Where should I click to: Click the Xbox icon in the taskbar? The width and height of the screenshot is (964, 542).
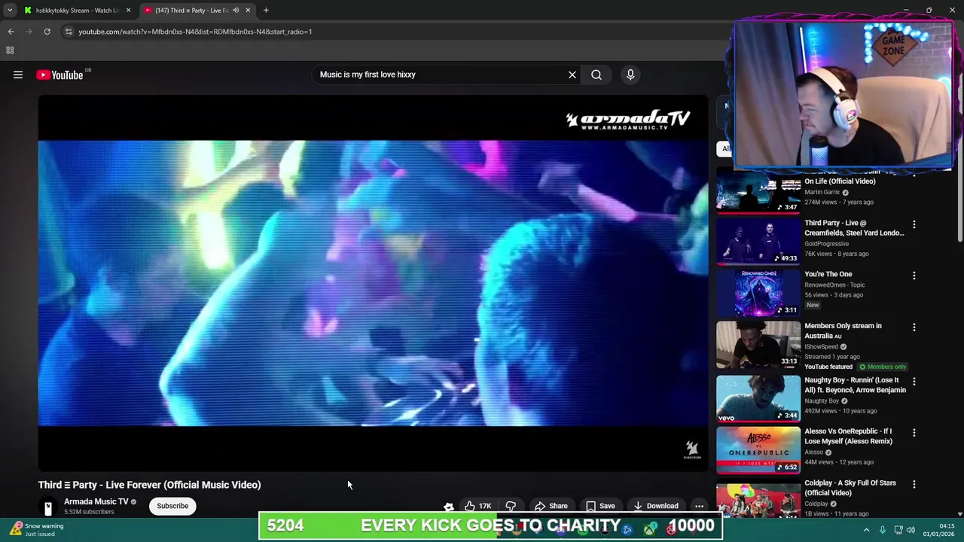(650, 529)
